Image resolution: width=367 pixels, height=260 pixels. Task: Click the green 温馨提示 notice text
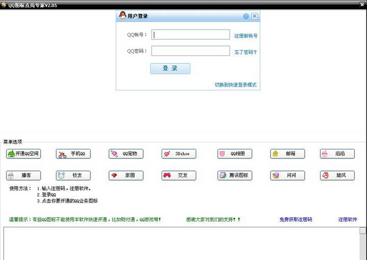pyautogui.click(x=85, y=220)
